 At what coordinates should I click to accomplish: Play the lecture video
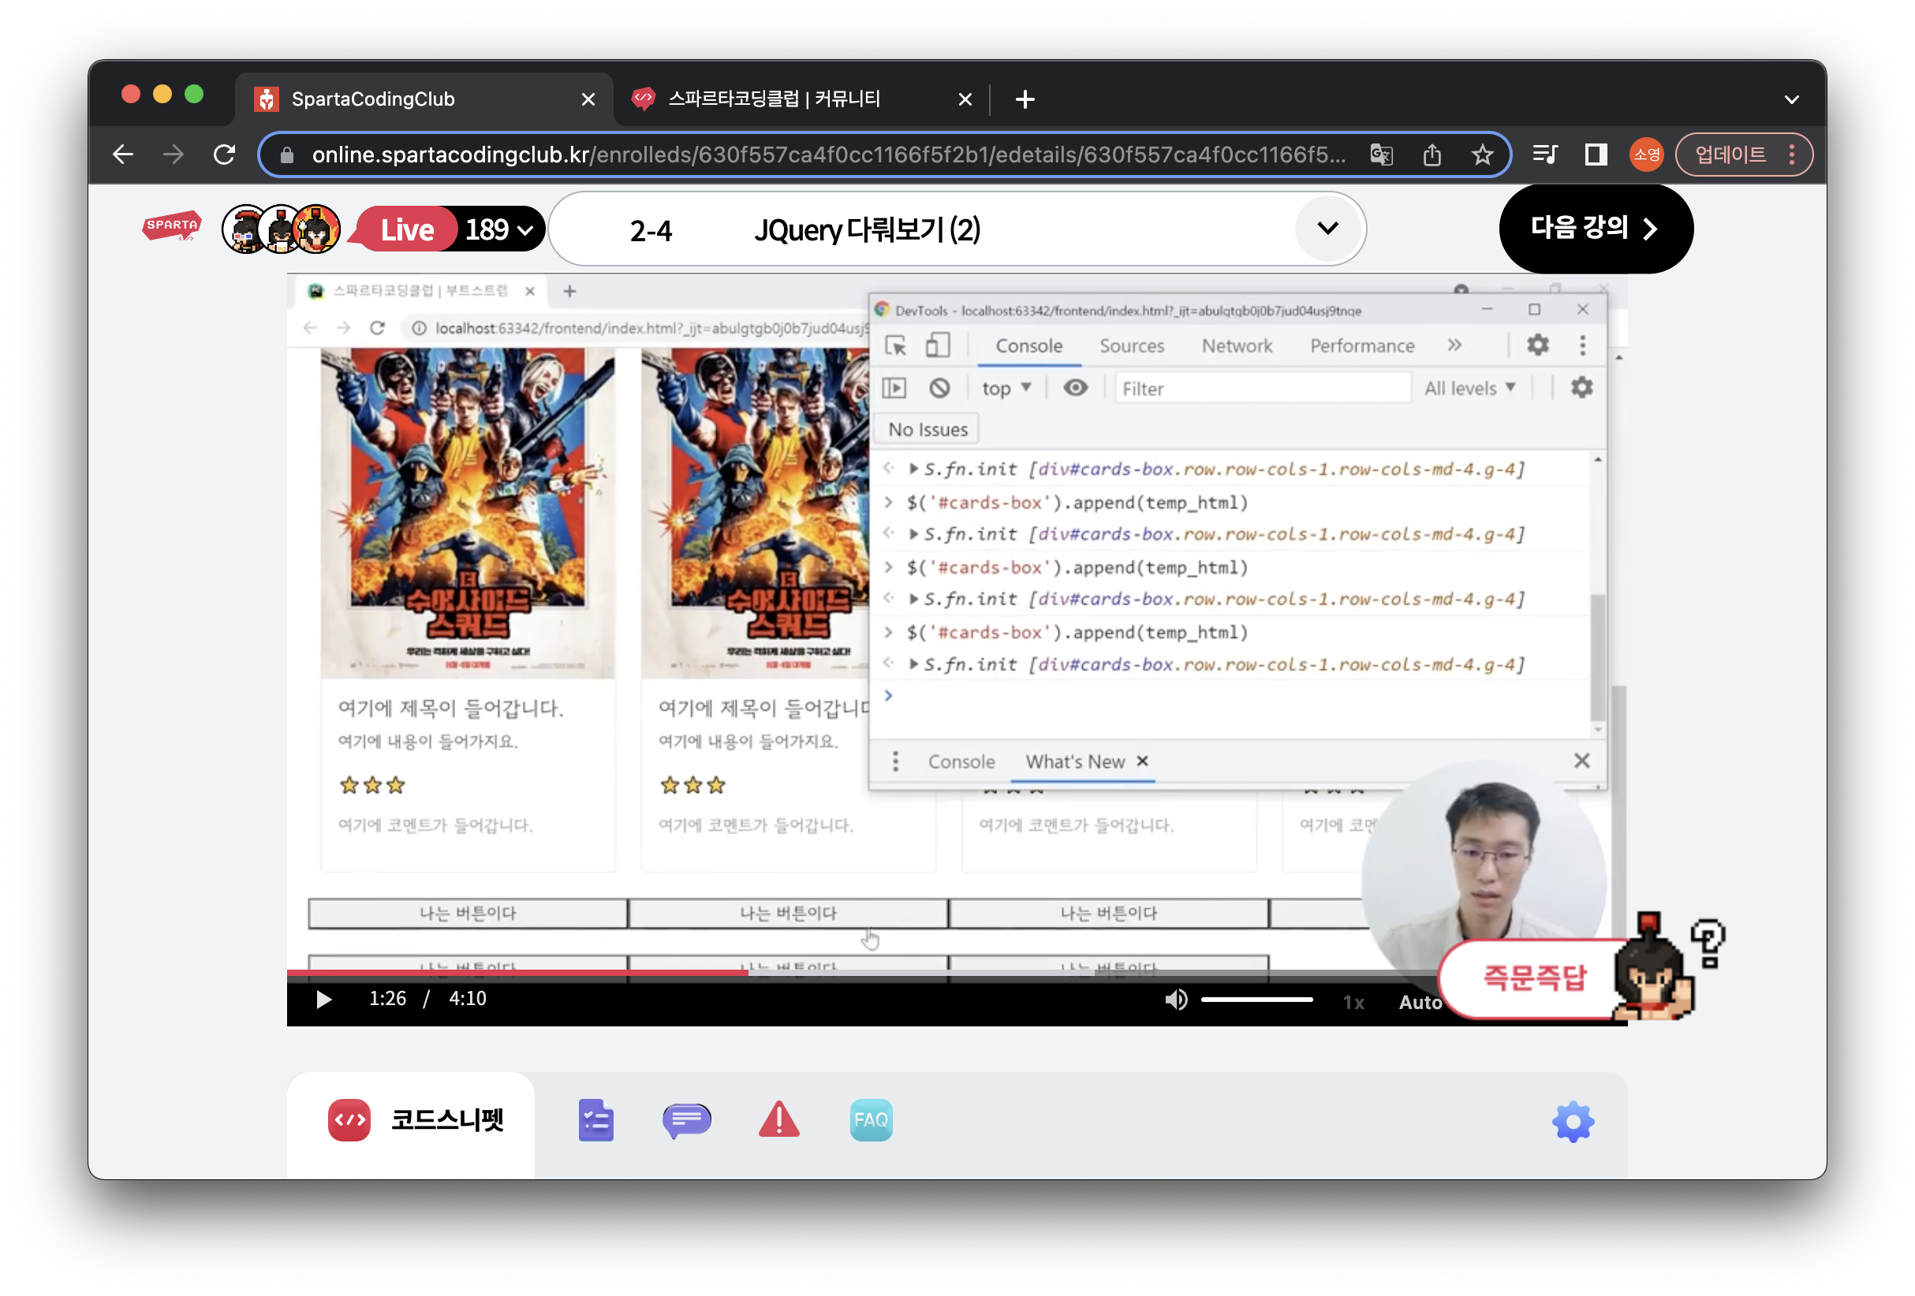click(324, 999)
